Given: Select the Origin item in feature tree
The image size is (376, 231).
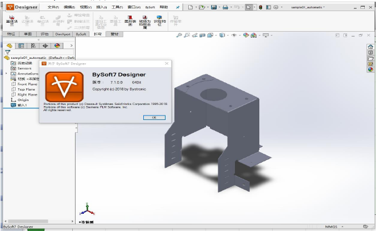Looking at the screenshot, I should pyautogui.click(x=23, y=100).
